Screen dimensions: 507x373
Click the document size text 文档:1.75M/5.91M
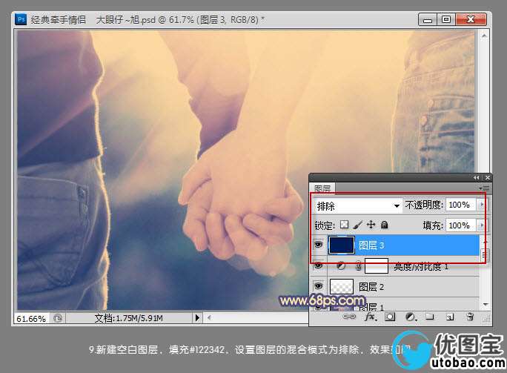point(128,318)
